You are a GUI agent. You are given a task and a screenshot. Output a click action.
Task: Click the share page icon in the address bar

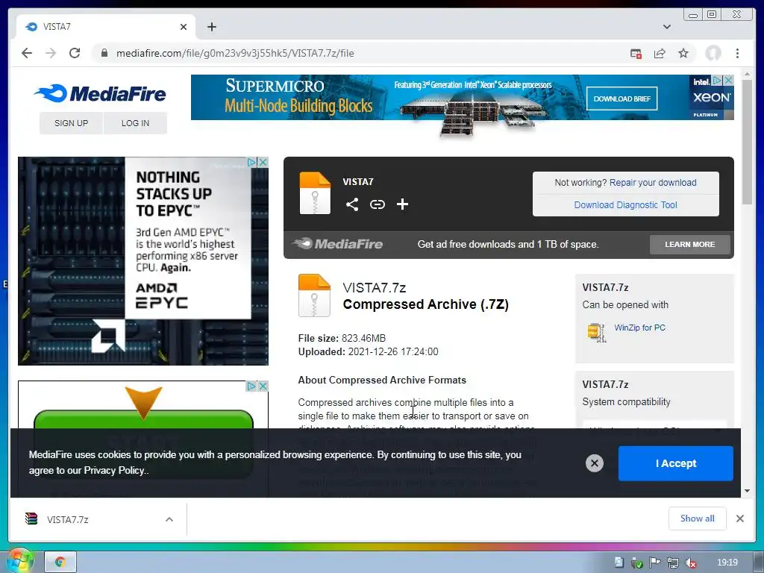point(660,54)
